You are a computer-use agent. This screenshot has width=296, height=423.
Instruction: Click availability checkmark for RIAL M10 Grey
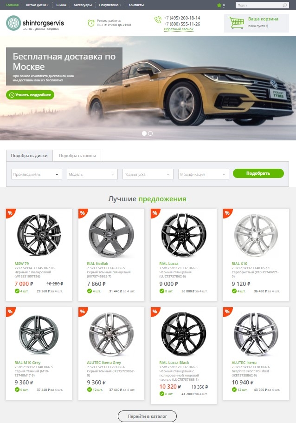(17, 390)
